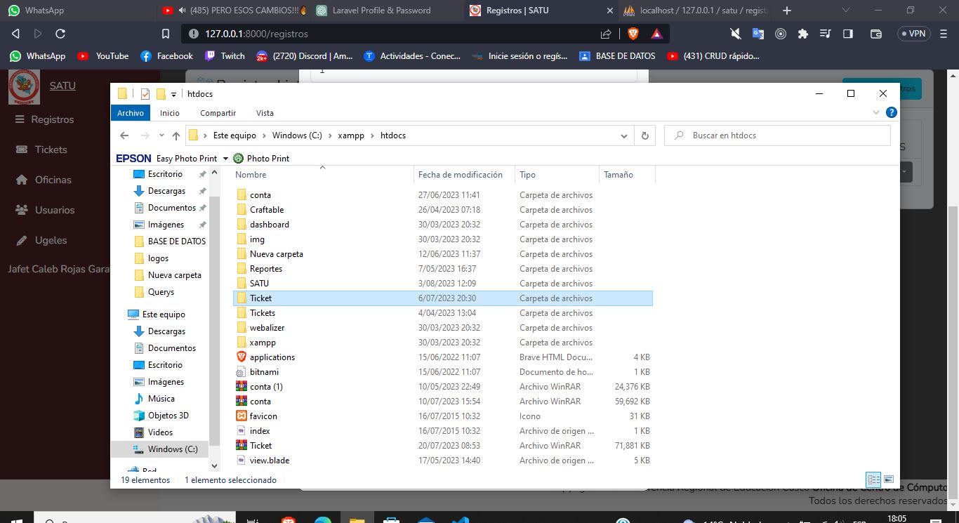The image size is (959, 523).
Task: Bookmark this page in Brave
Action: [x=166, y=33]
